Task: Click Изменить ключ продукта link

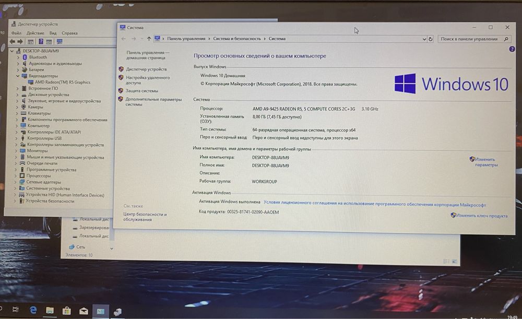Action: pos(482,216)
